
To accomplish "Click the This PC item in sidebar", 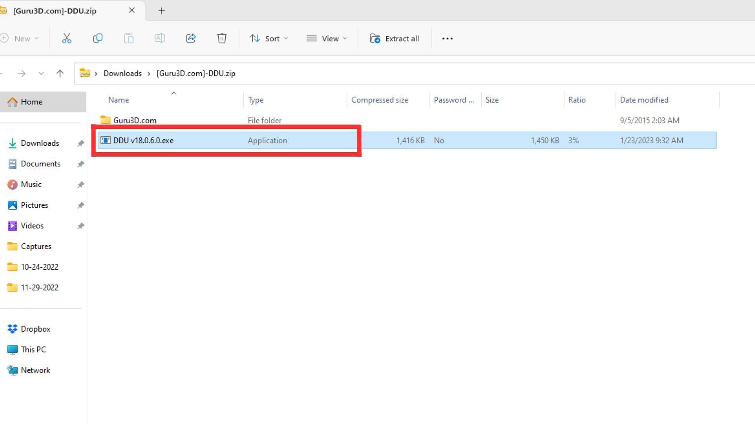I will pos(33,349).
